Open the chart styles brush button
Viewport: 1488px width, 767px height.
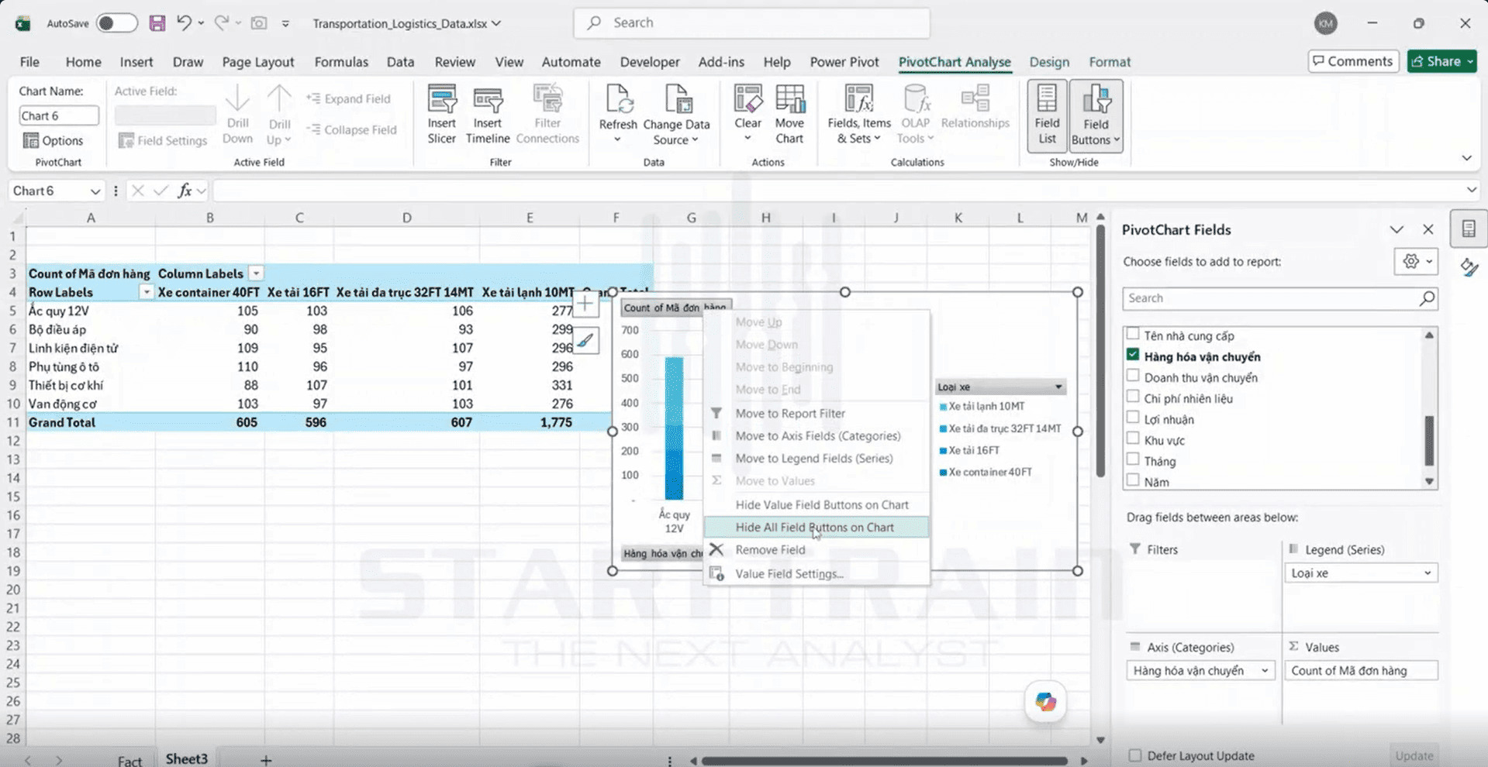[585, 340]
